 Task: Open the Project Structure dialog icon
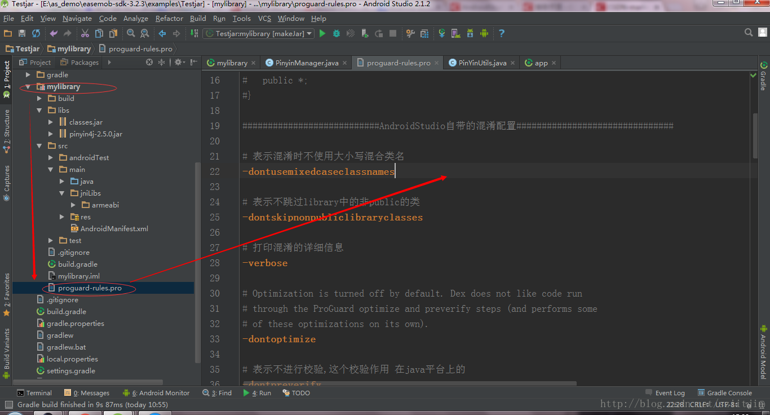coord(424,33)
